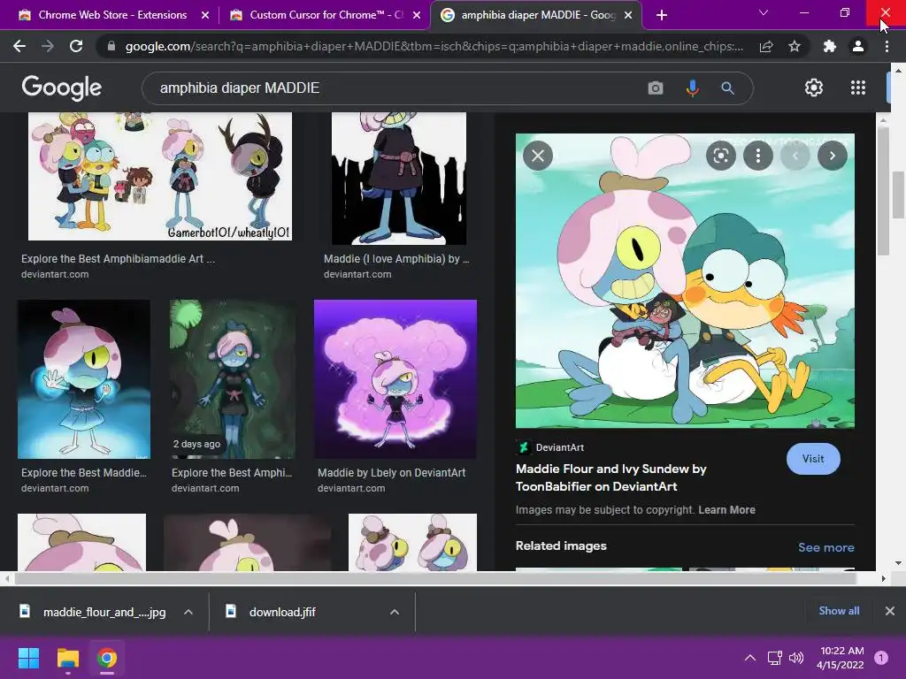The image size is (906, 679).
Task: Show previous image in preview panel
Action: tap(795, 156)
